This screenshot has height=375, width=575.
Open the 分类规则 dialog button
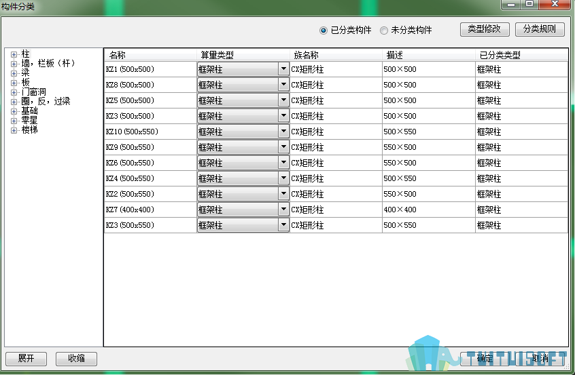click(540, 29)
